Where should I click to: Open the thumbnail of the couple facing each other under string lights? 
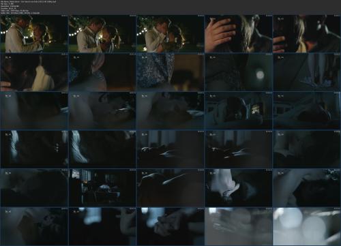point(34,33)
